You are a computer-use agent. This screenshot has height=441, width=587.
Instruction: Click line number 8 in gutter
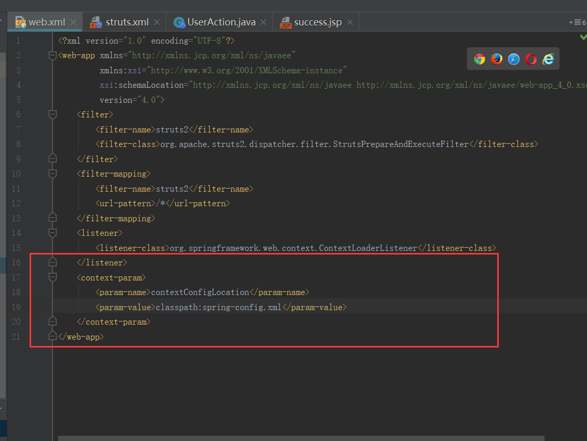[18, 144]
